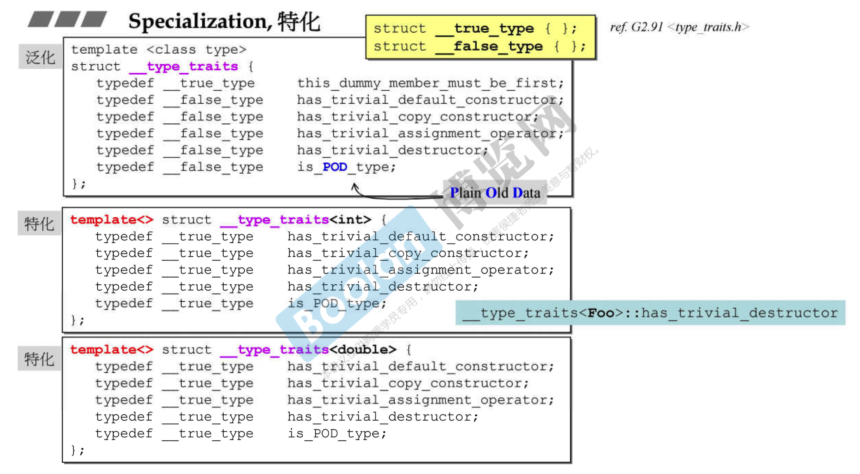Click the second 特化 label beside double
The width and height of the screenshot is (860, 474).
click(39, 359)
